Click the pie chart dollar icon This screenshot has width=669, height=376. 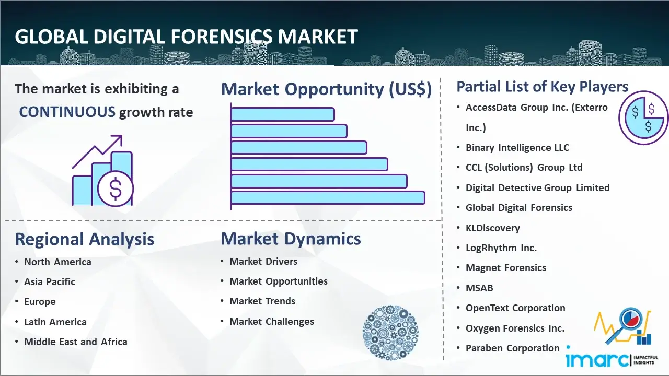click(643, 118)
